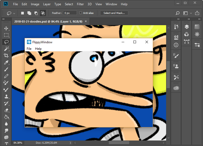The width and height of the screenshot is (203, 146).
Task: Enable the Anti-alias checkbox
Action: click(81, 13)
